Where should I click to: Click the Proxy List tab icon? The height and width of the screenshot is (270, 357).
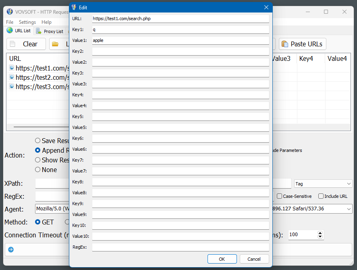pos(39,31)
